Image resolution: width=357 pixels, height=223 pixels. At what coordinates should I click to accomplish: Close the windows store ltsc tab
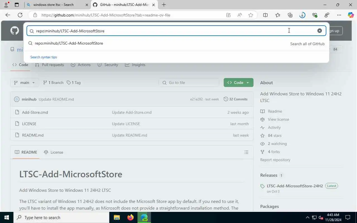87,5
